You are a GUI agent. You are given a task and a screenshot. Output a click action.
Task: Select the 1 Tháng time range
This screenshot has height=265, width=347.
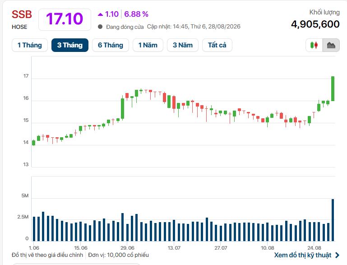click(30, 45)
